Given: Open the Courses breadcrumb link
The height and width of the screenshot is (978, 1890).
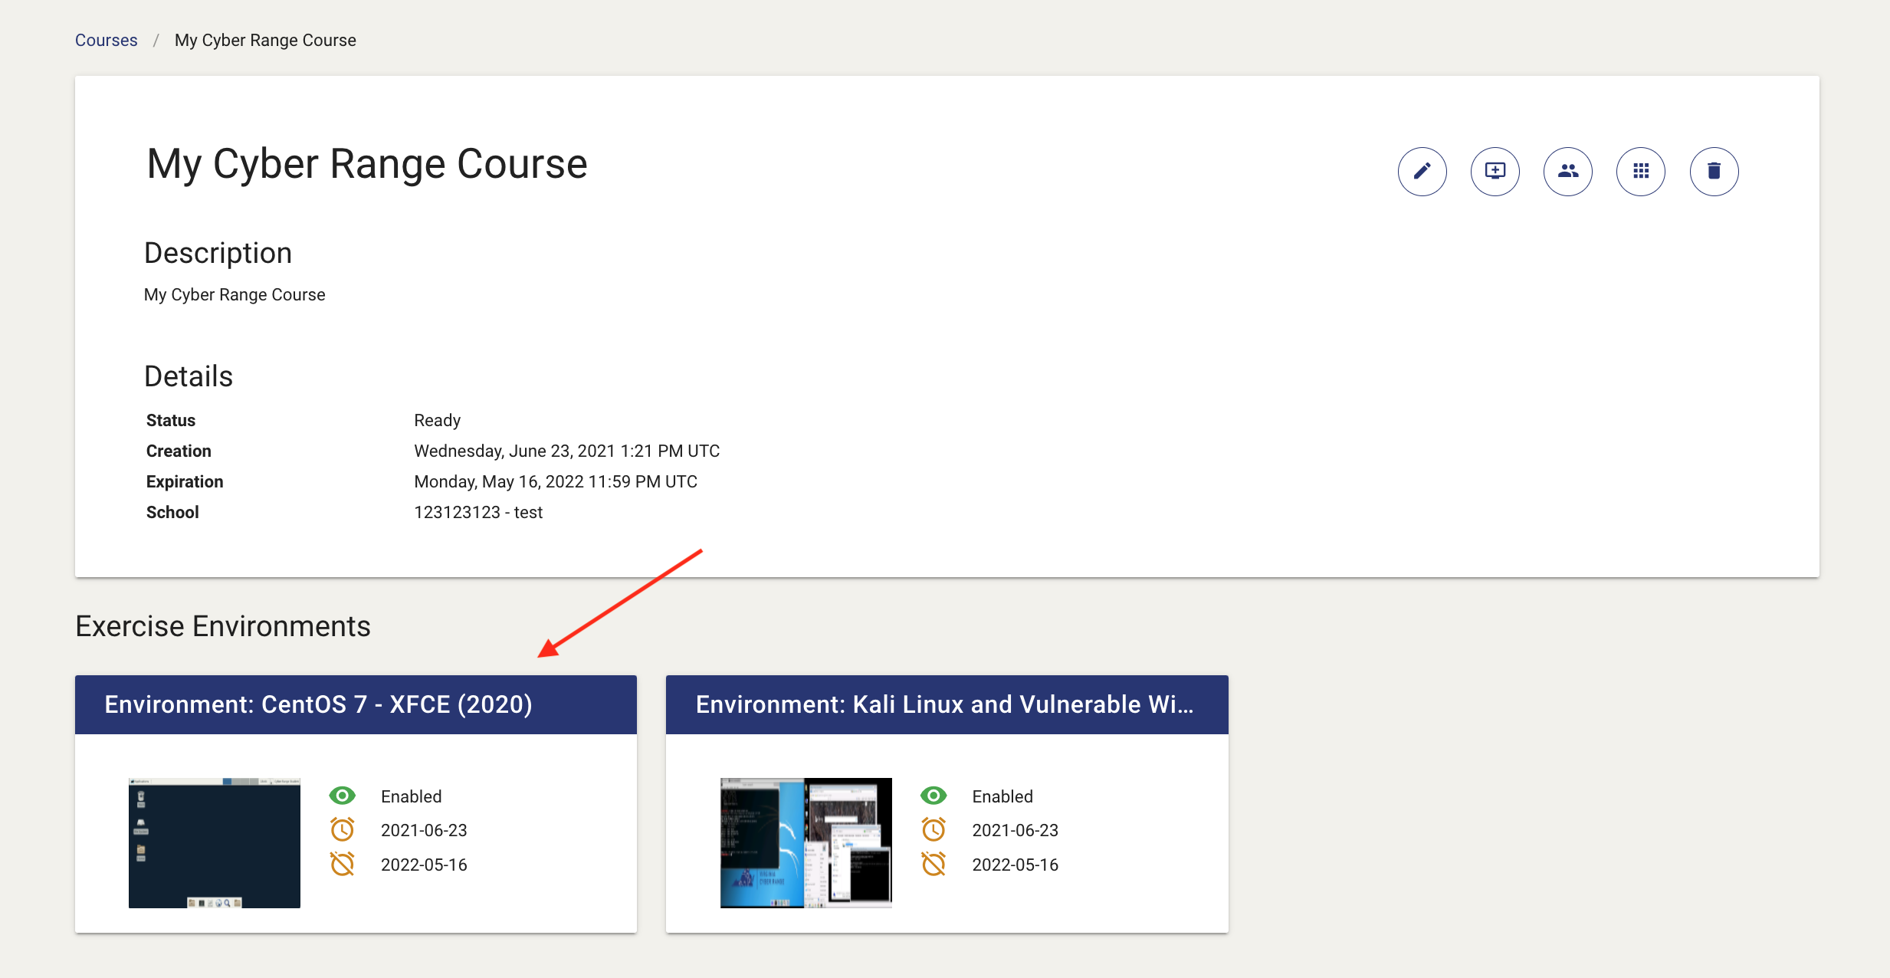Looking at the screenshot, I should pyautogui.click(x=106, y=39).
